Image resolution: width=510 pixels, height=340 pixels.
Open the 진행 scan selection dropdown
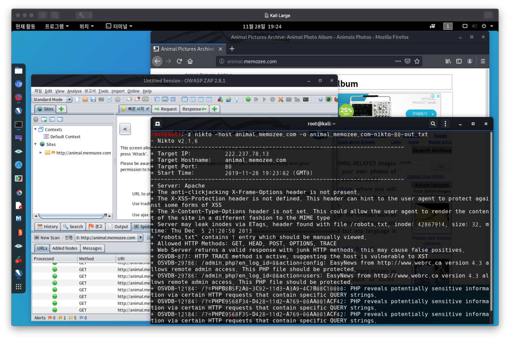(109, 238)
